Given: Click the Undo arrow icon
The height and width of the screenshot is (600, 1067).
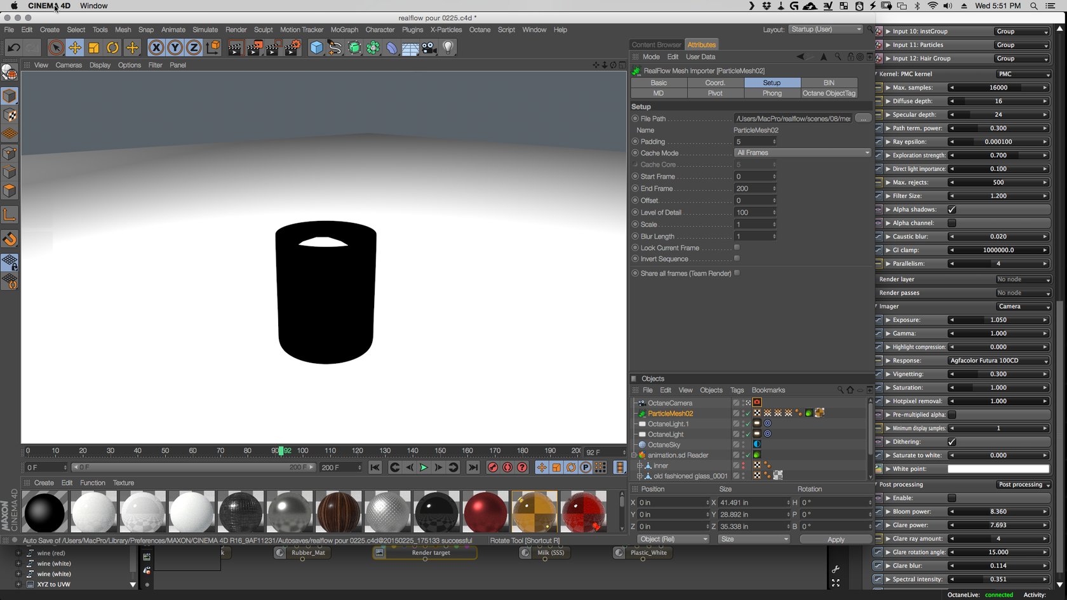Looking at the screenshot, I should coord(13,48).
